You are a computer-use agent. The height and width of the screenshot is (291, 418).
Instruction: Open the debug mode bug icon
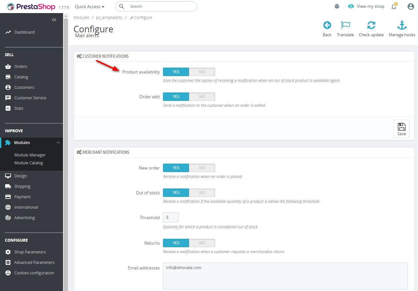(337, 6)
